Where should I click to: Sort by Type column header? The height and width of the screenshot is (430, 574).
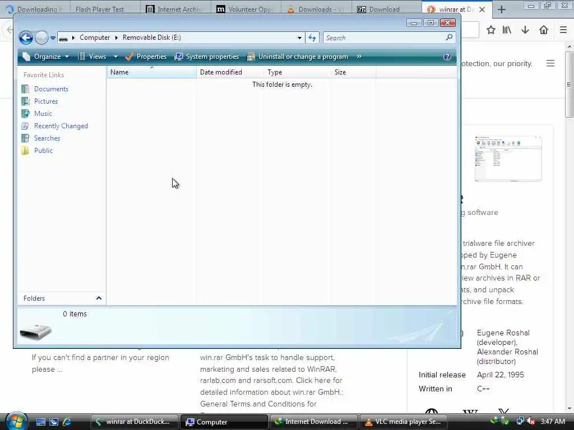pyautogui.click(x=296, y=72)
